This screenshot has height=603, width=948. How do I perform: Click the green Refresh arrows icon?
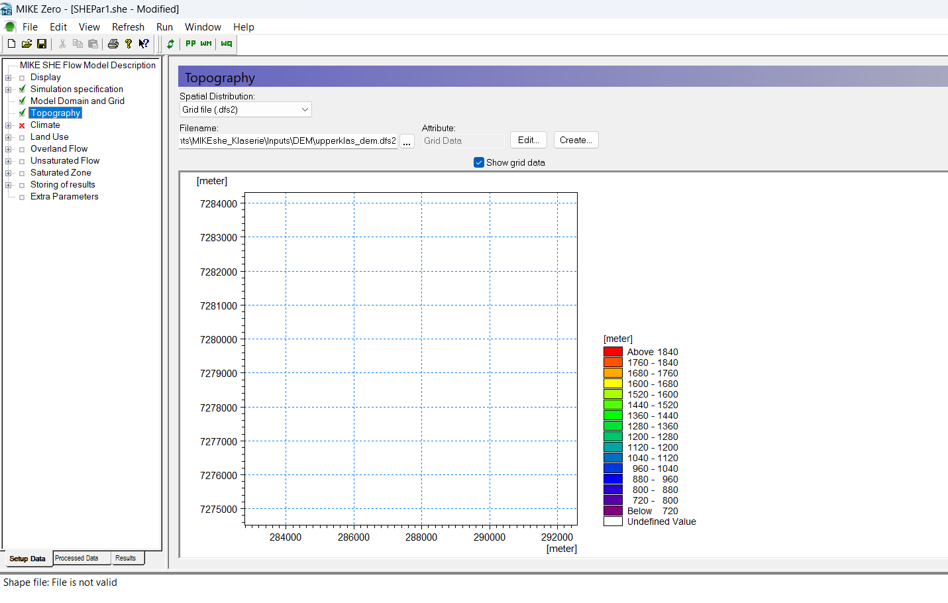pos(171,44)
